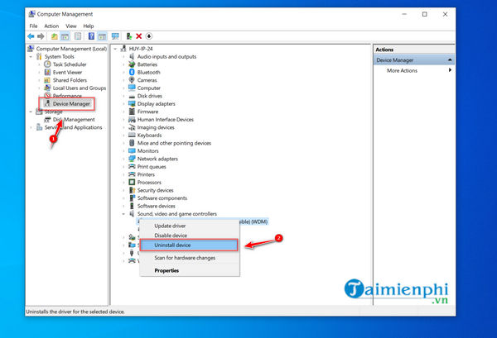497x338 pixels.
Task: Click the Scan for hardware changes monitor icon
Action: tap(115, 36)
